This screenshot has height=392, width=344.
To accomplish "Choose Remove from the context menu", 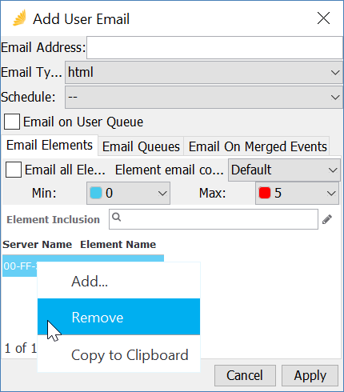I will click(x=118, y=317).
